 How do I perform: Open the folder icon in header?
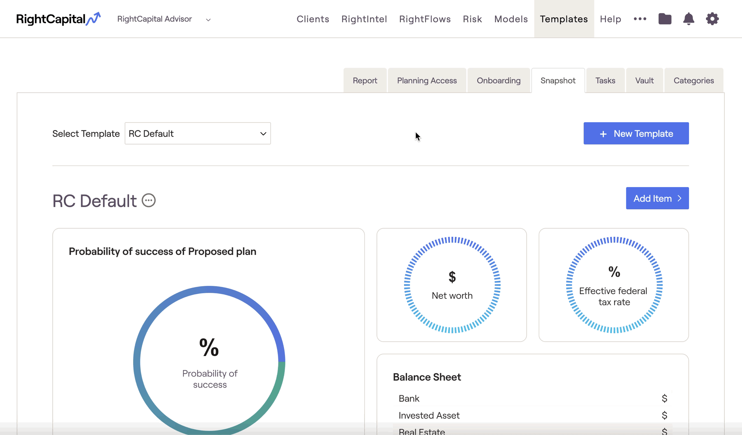665,19
